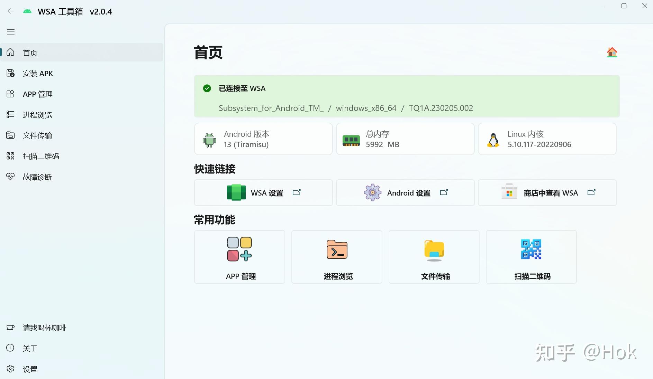Open the 扫描二维码 QR code card
This screenshot has width=653, height=379.
pos(531,257)
